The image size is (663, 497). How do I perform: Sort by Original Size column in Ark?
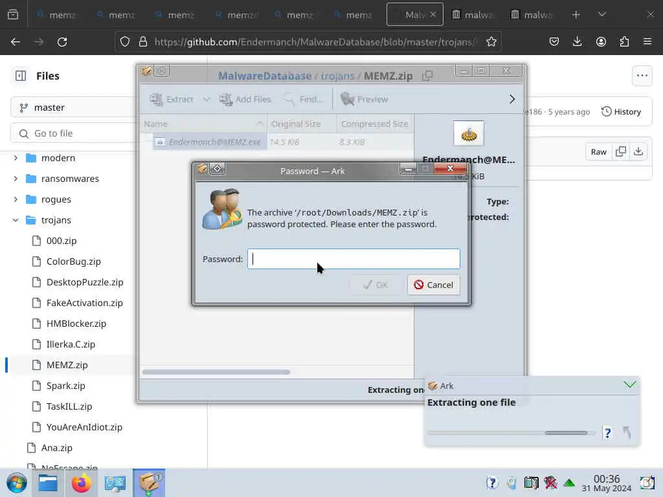[x=302, y=124]
